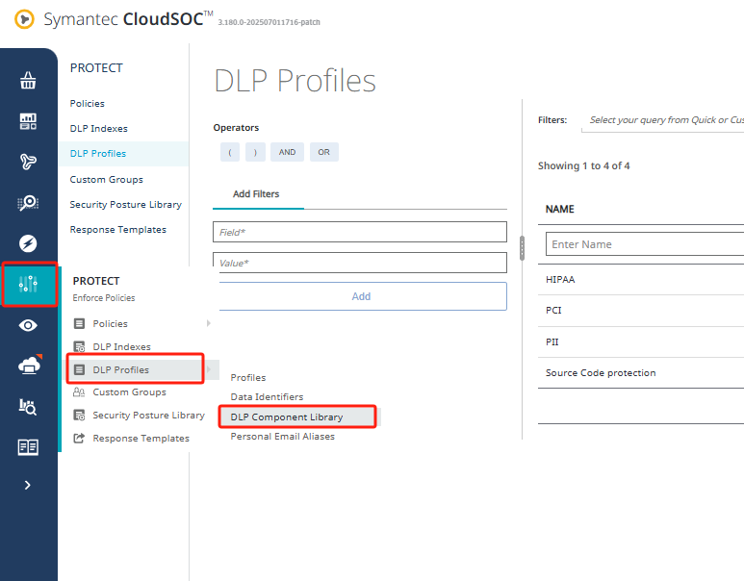Click the Value input box

[360, 263]
